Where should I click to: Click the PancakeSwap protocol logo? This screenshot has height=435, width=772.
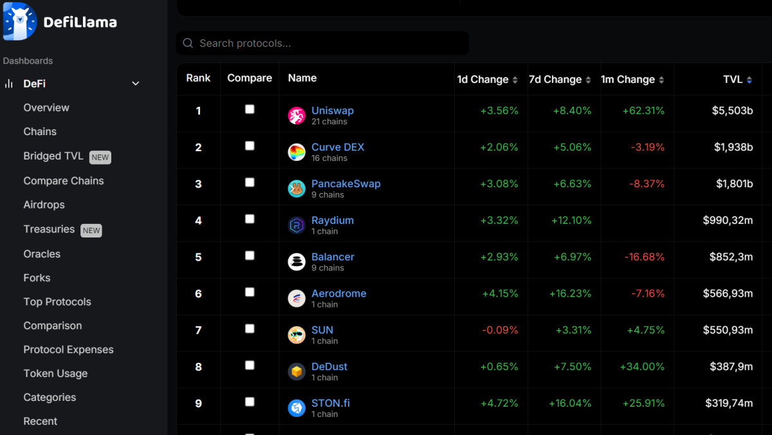pos(297,189)
